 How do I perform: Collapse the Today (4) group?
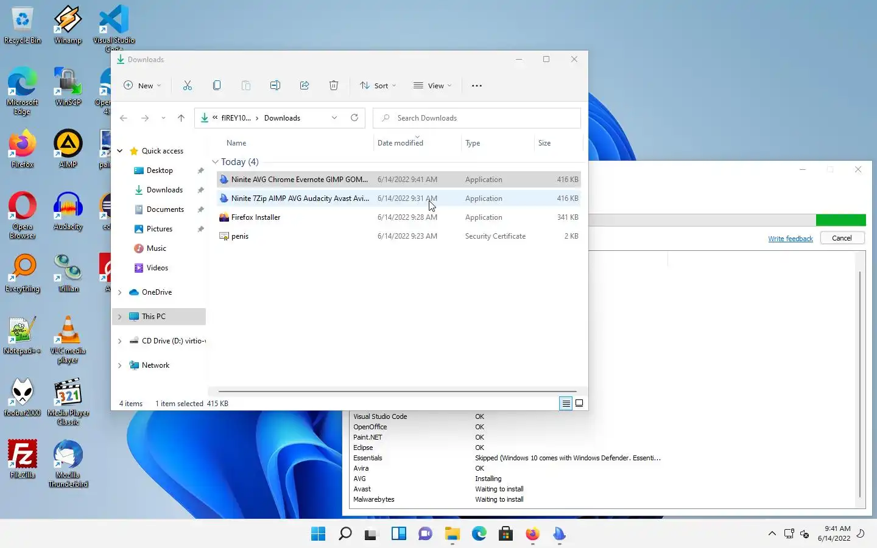[x=215, y=162]
